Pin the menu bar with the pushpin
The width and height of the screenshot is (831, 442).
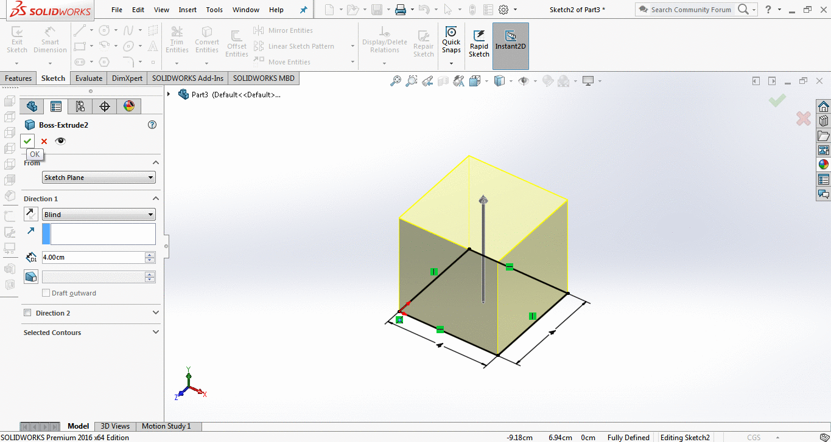point(304,10)
